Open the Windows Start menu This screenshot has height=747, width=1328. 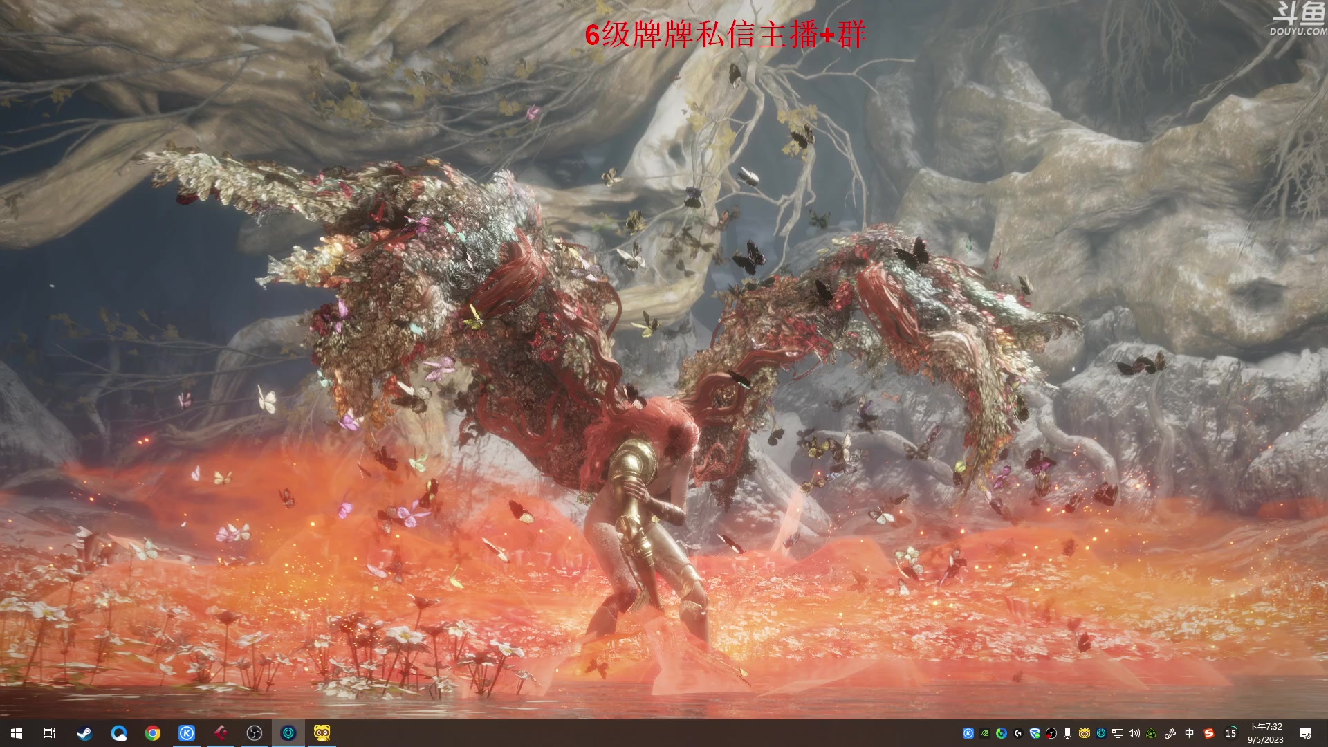(x=17, y=733)
